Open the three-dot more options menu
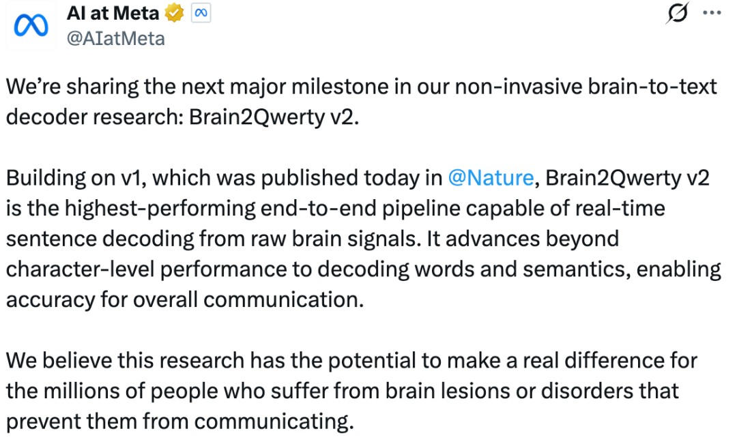Screen dimensions: 737x444 (712, 13)
